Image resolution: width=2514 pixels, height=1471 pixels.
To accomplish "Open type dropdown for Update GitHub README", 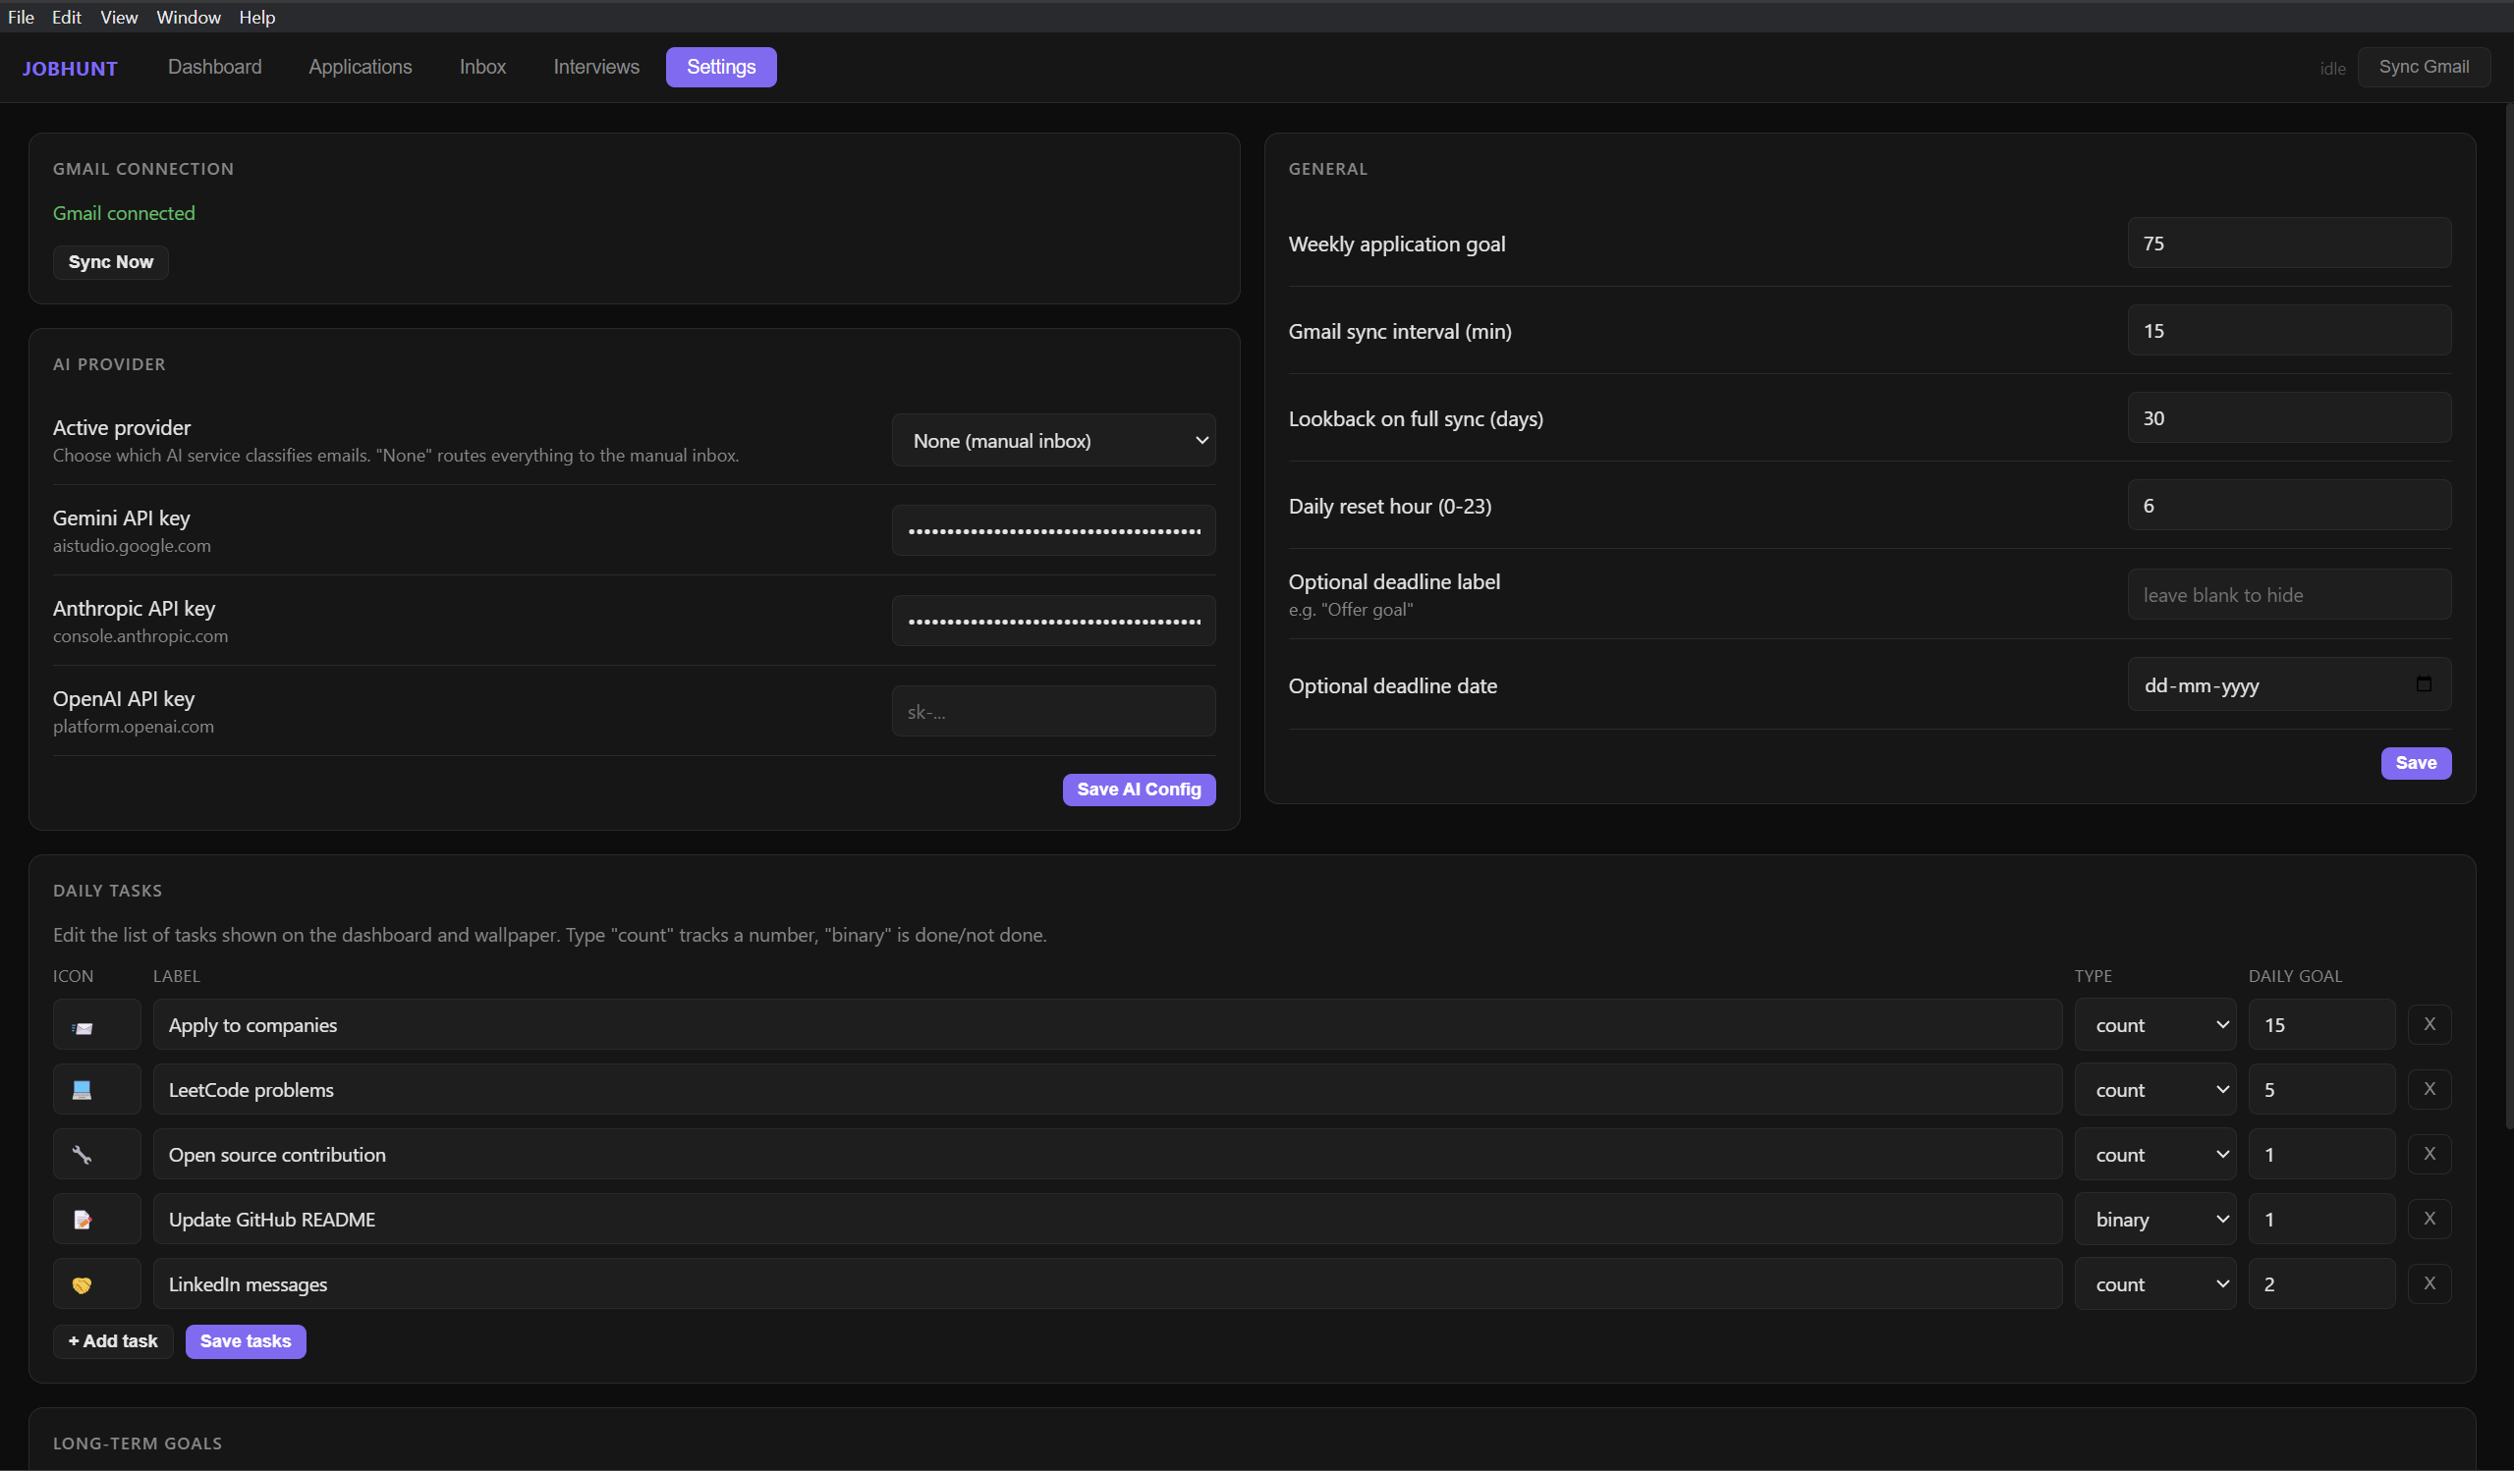I will coord(2154,1220).
